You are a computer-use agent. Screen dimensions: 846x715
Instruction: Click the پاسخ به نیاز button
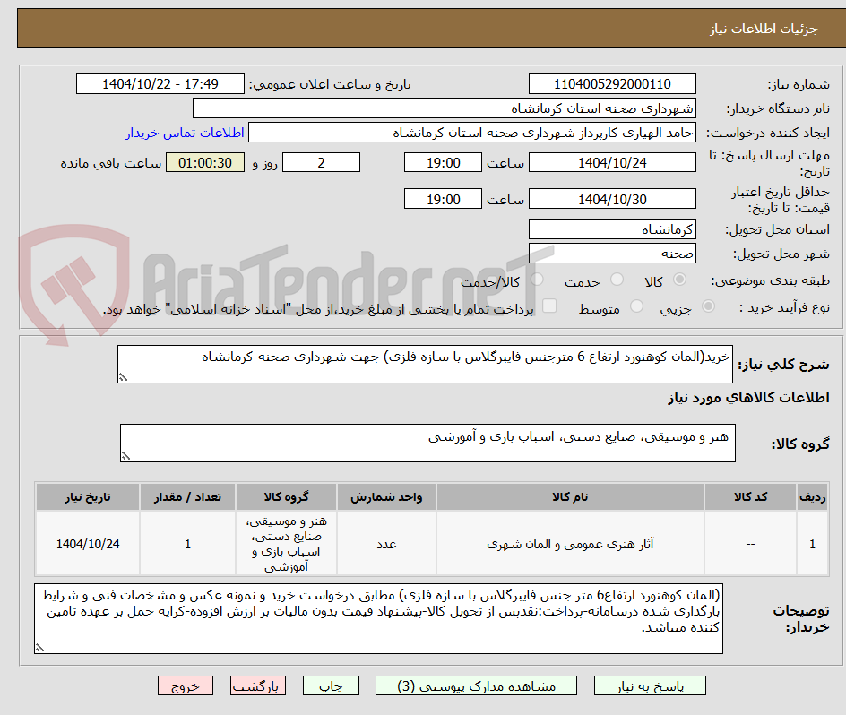point(650,685)
